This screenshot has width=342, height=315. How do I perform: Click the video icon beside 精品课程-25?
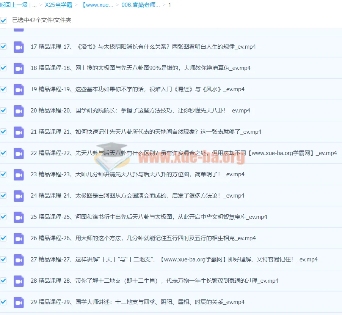point(19,217)
